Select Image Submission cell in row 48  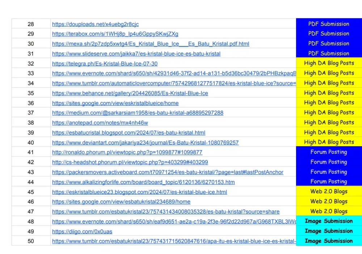click(329, 221)
